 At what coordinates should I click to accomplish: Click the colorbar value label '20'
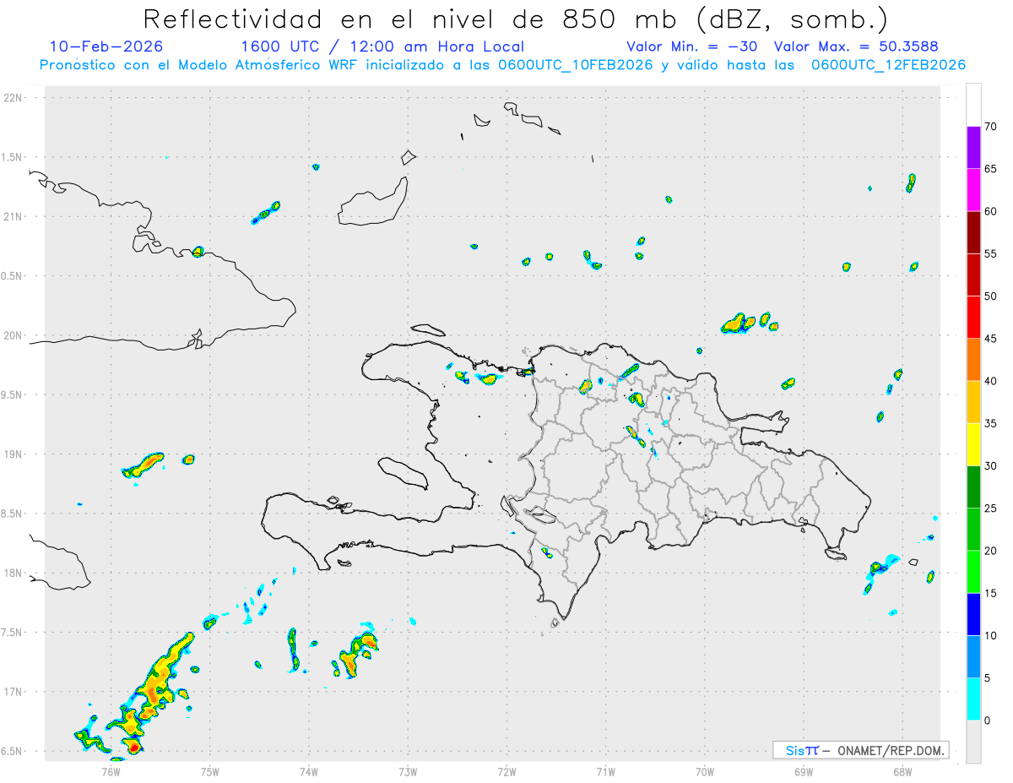991,551
